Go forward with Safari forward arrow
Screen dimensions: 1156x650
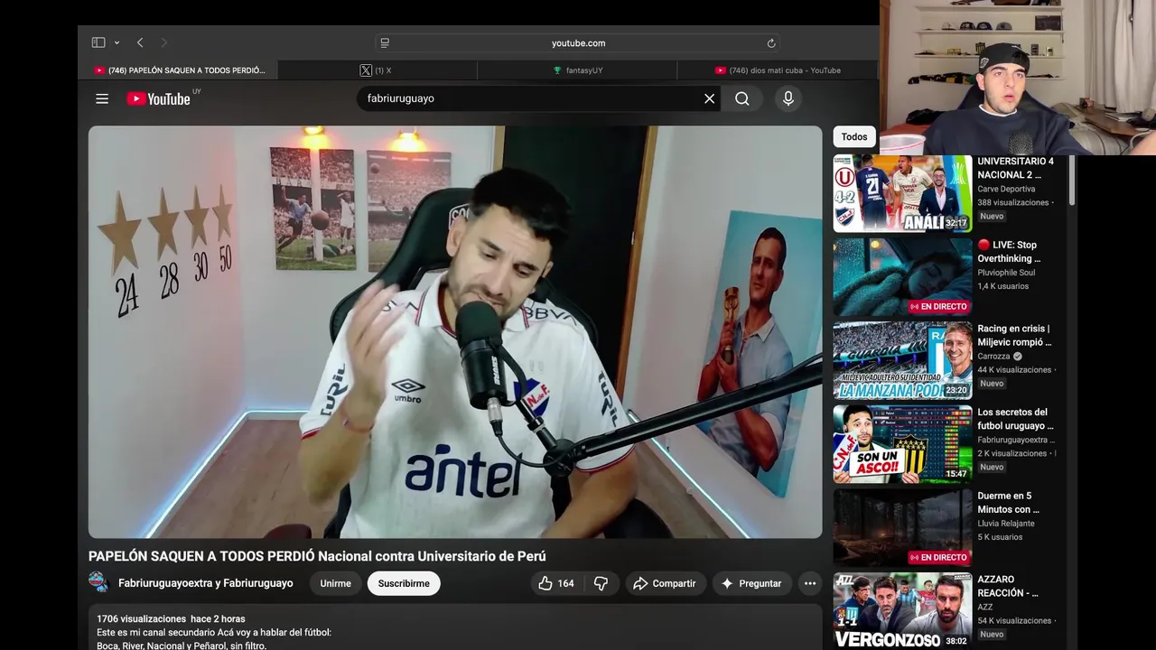163,42
